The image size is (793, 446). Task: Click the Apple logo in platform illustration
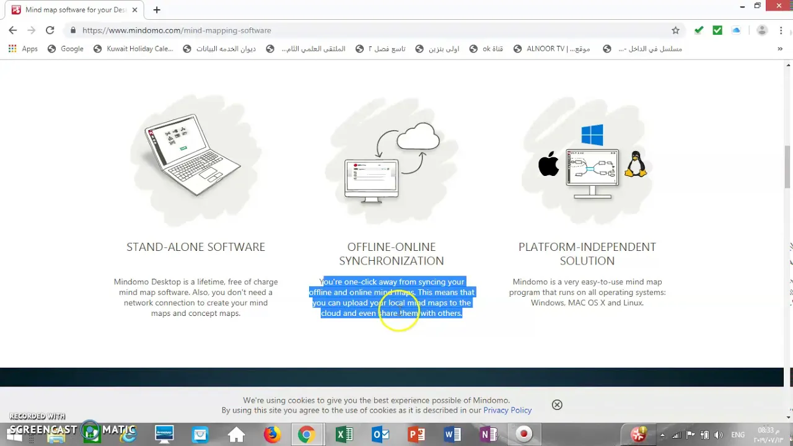549,165
